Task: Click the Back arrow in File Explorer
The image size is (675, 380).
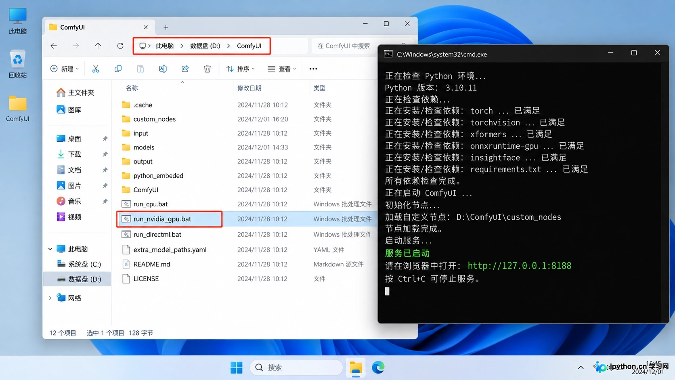Action: point(54,46)
